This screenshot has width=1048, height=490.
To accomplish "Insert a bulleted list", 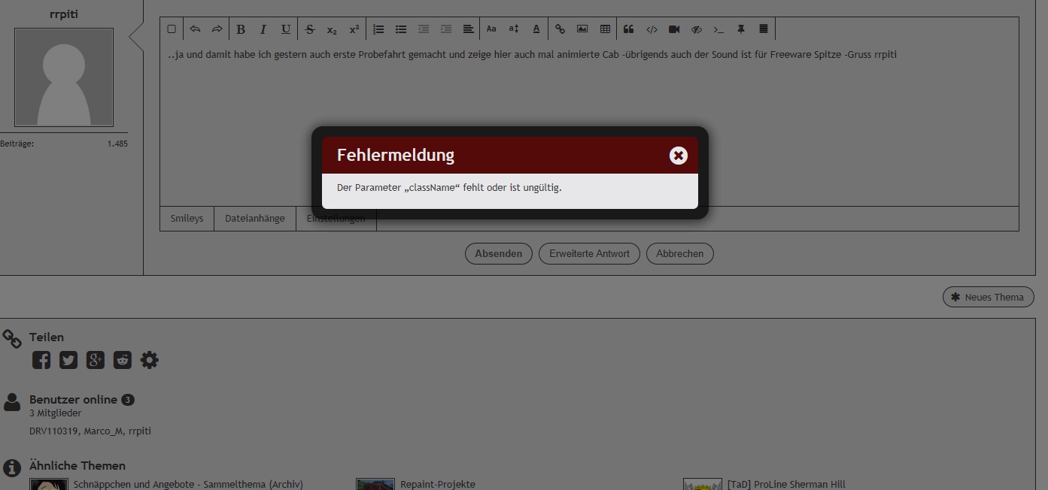I will pyautogui.click(x=401, y=29).
